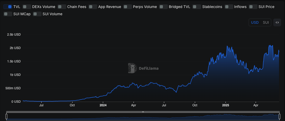Enable the SUI MCap toggle
The width and height of the screenshot is (285, 121).
click(x=8, y=14)
